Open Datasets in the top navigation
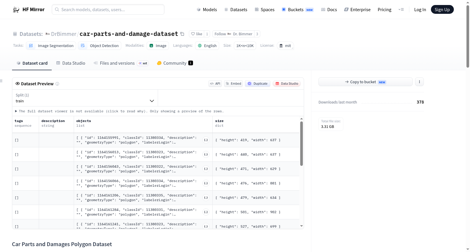 point(236,9)
